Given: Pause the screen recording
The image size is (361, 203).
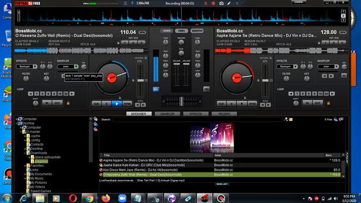Looking at the screenshot, I should pyautogui.click(x=205, y=3).
